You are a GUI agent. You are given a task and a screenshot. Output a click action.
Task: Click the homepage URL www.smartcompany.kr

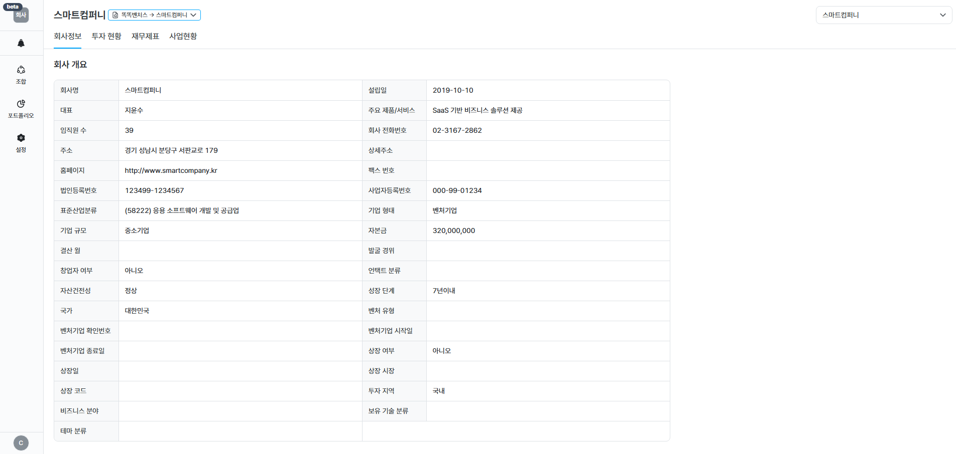click(x=171, y=170)
